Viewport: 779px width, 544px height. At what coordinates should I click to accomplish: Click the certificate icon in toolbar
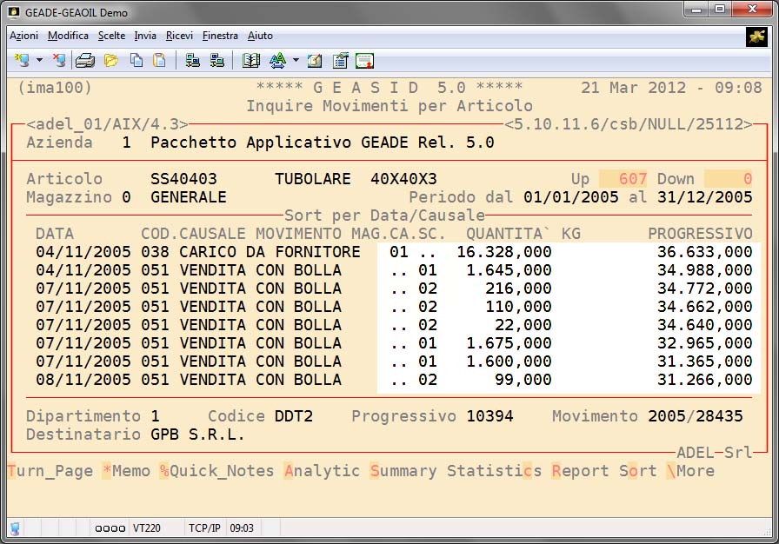[x=364, y=61]
